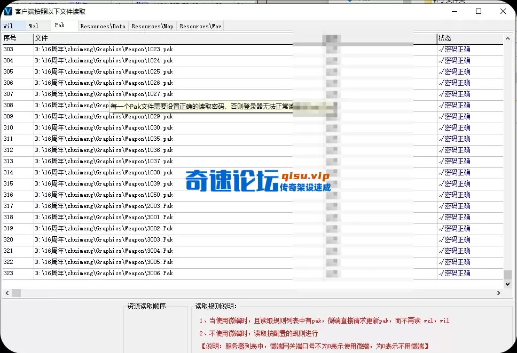Click the right arrow of the horizontal scrollbar

[x=499, y=293]
